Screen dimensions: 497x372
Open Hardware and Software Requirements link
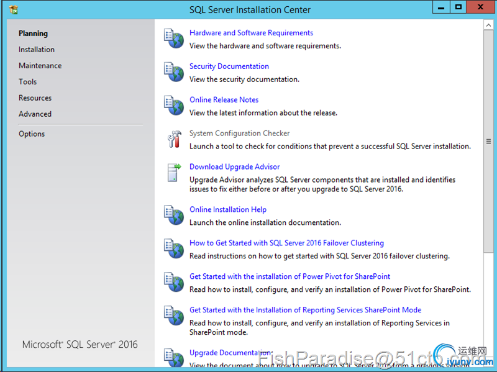251,33
